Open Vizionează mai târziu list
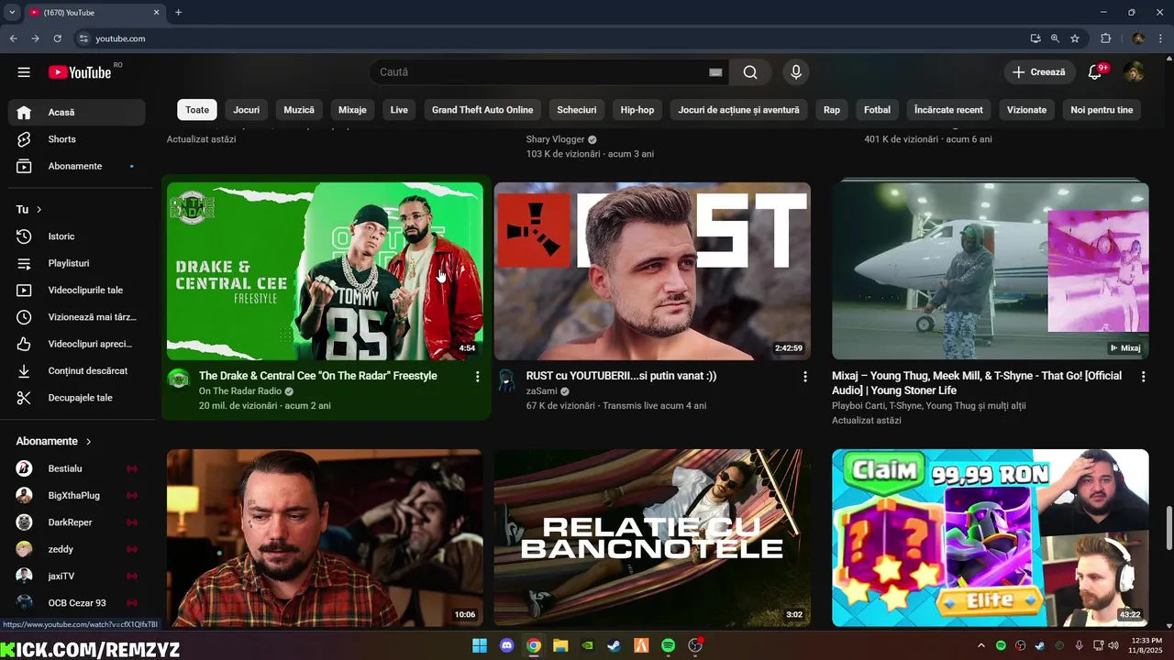This screenshot has height=660, width=1174. coord(77,317)
